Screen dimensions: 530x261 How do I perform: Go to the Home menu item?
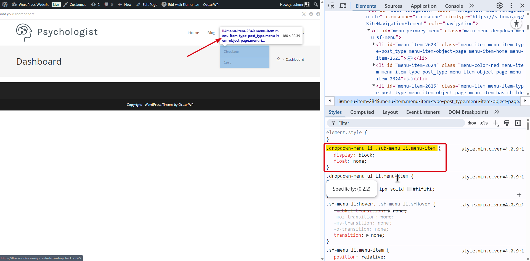click(194, 33)
